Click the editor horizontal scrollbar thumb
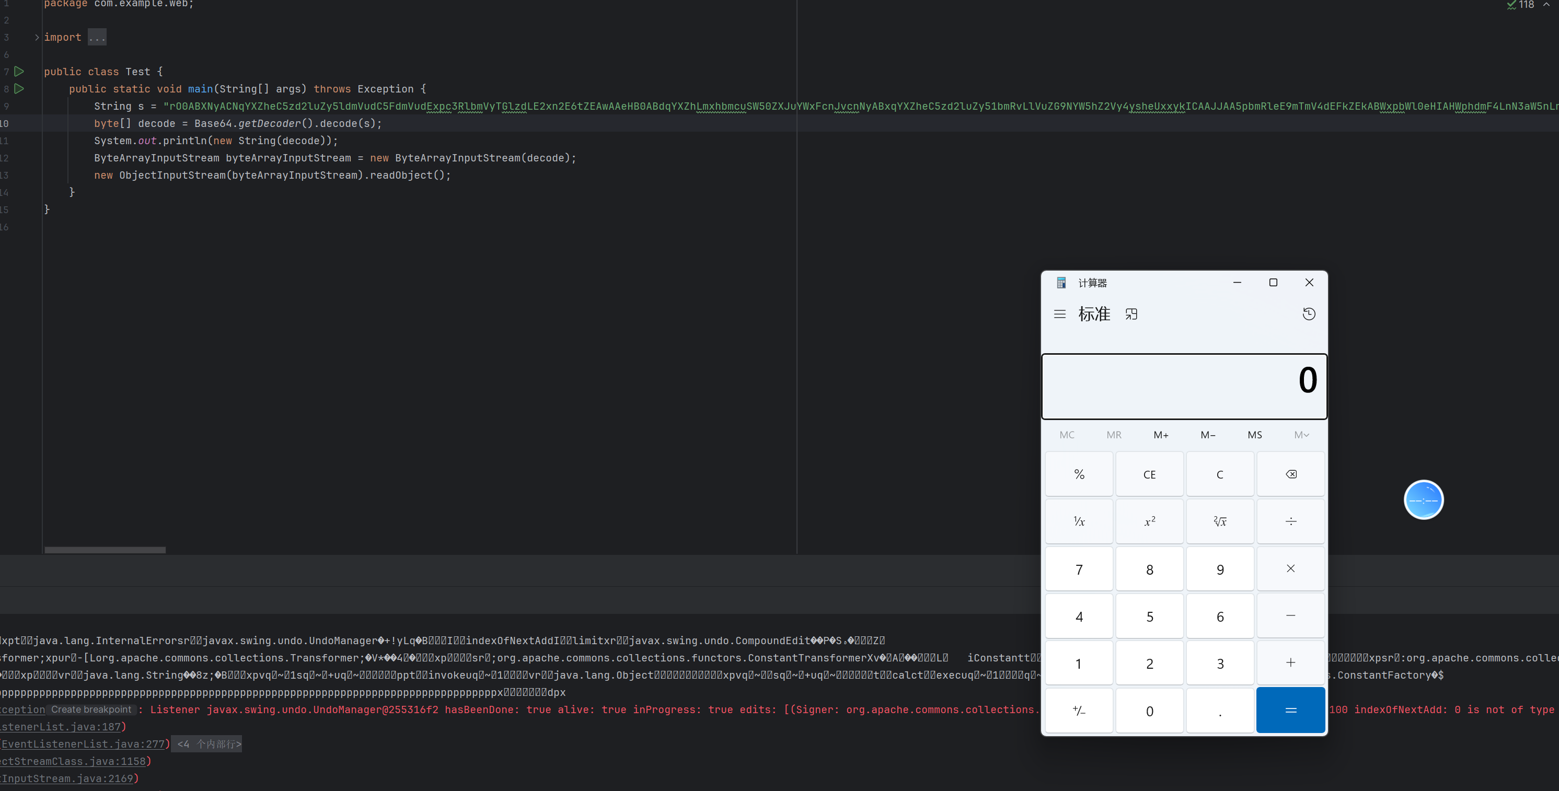The width and height of the screenshot is (1559, 791). tap(105, 550)
